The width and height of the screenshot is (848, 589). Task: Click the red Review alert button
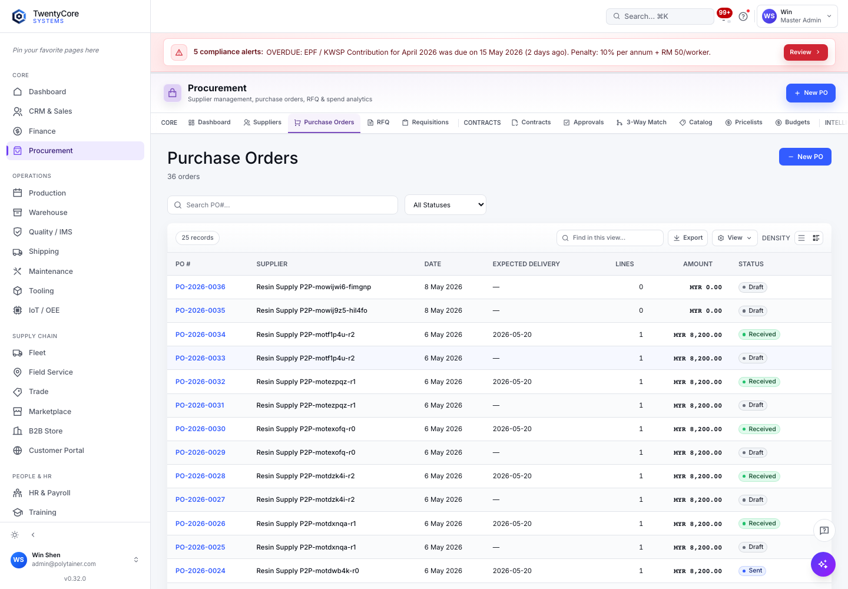click(806, 52)
